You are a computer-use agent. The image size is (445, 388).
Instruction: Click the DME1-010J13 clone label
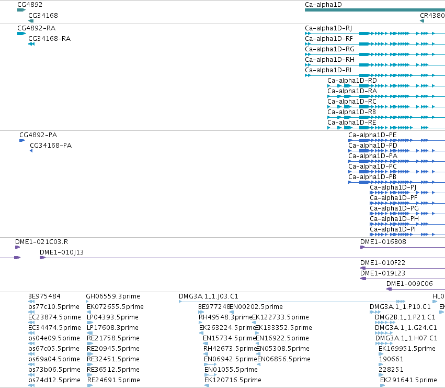[62, 252]
